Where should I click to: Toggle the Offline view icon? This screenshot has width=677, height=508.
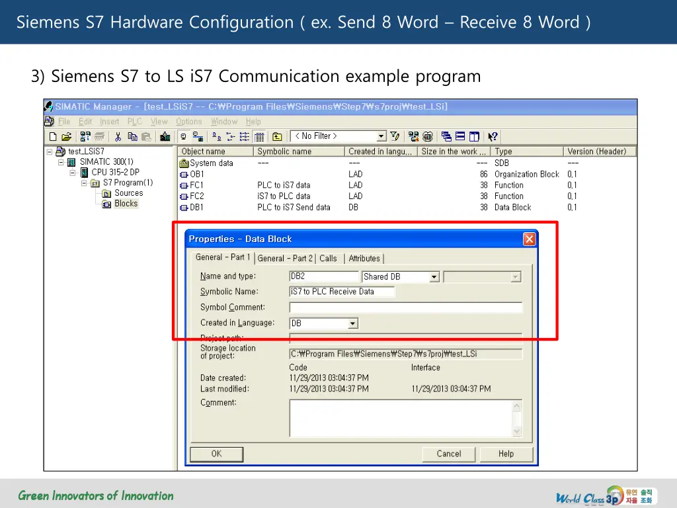point(184,137)
